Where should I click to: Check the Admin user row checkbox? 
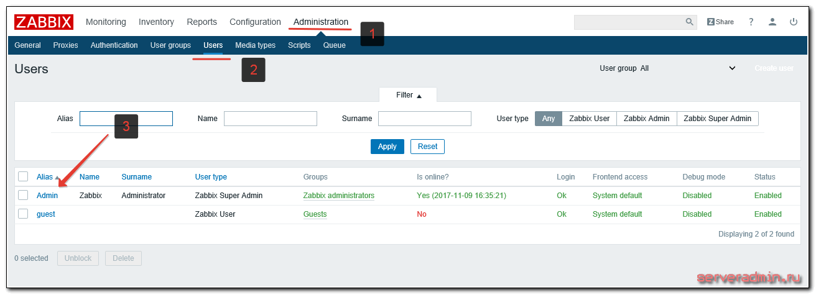[23, 195]
